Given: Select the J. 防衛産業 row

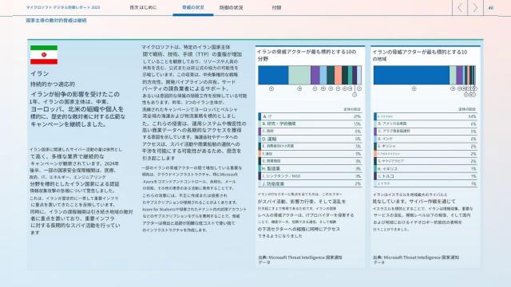Looking at the screenshot, I should tap(310, 183).
